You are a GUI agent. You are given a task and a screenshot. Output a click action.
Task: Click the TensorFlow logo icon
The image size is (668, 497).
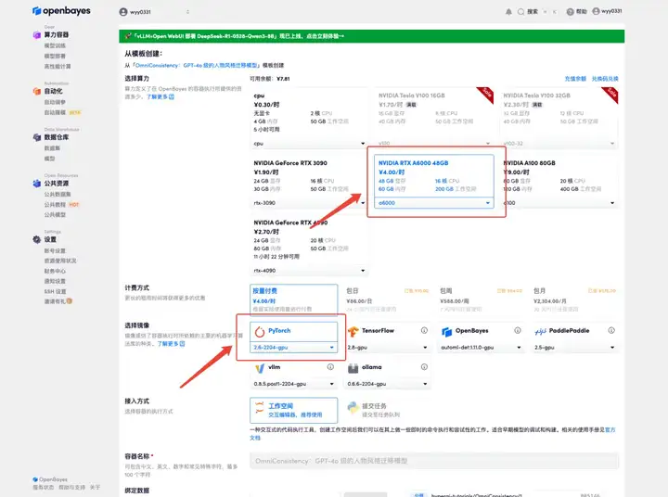click(x=353, y=331)
